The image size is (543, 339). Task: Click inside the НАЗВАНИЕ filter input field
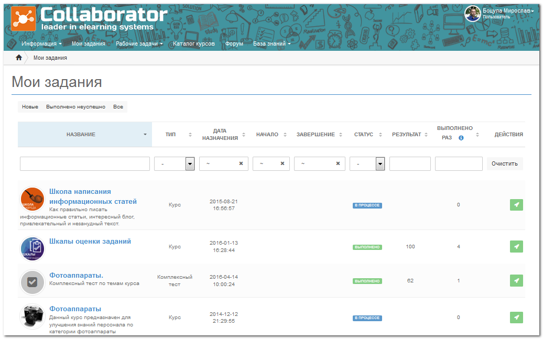84,163
